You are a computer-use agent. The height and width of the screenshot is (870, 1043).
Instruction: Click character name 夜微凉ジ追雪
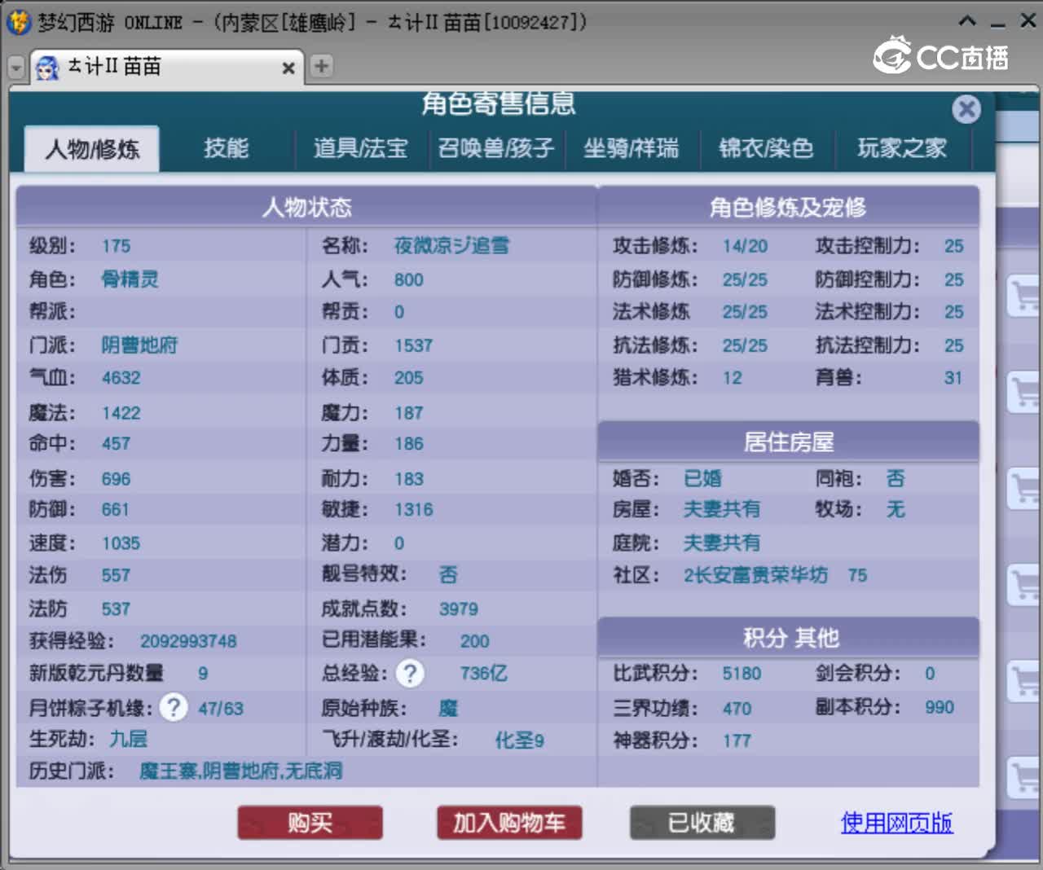(451, 245)
